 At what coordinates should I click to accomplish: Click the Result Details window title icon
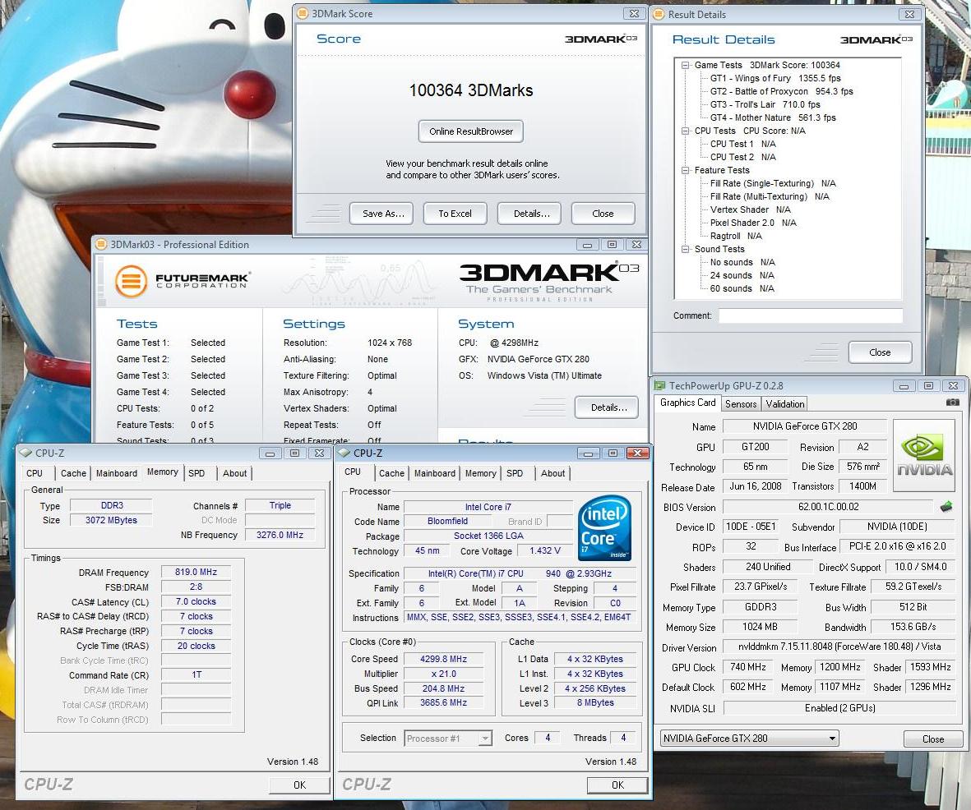click(659, 14)
